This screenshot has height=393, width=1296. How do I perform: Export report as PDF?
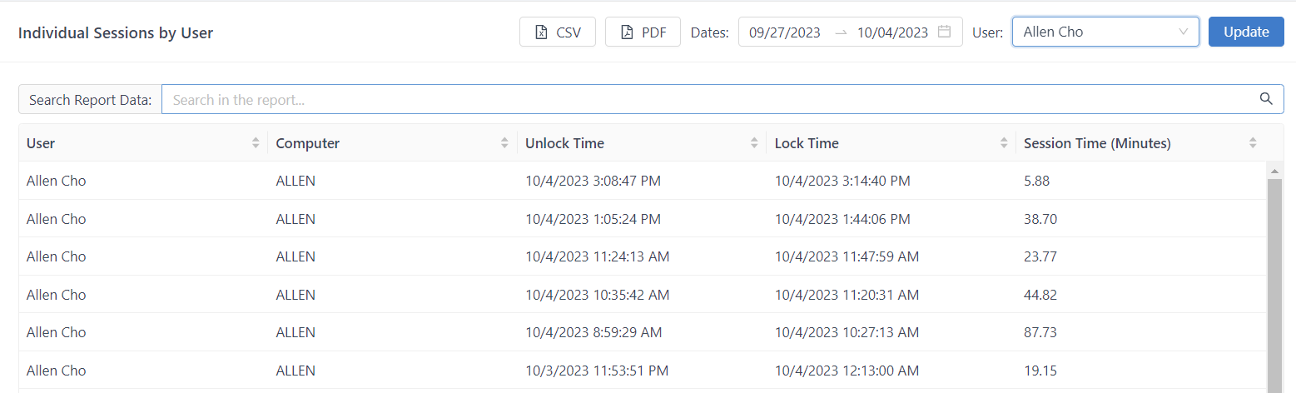tap(643, 32)
